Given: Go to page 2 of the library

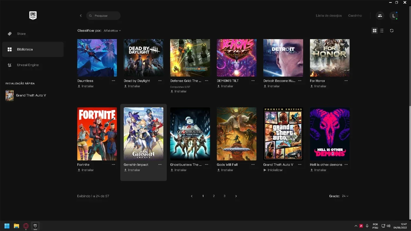Looking at the screenshot, I should [214, 196].
